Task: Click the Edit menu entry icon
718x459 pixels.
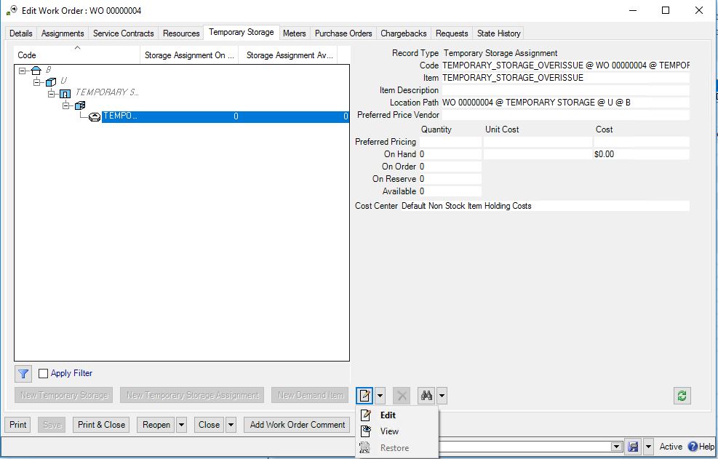Action: [x=366, y=415]
